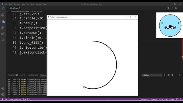Add a new terminal with plus icon
This screenshot has height=103, width=183.
pos(165,75)
